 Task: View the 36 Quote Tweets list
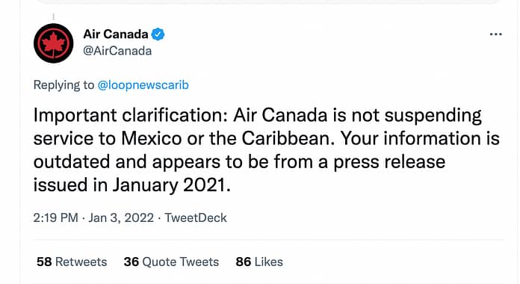171,262
